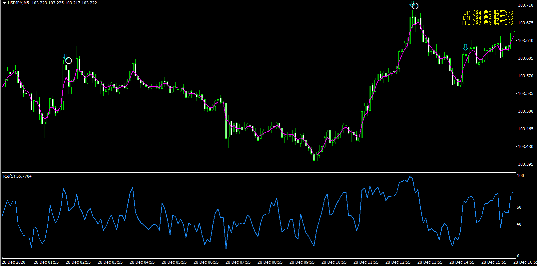Click the 103.395 price scale label
The width and height of the screenshot is (538, 266).
click(x=525, y=164)
